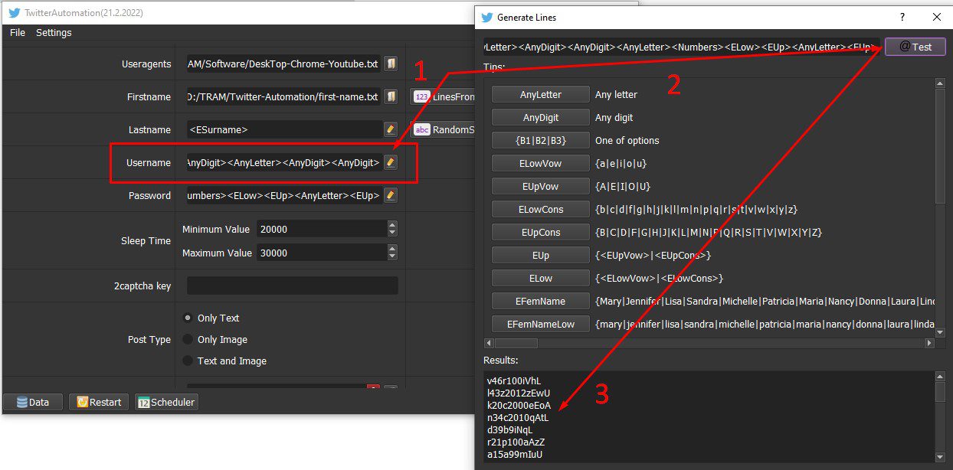Insert the EUp pattern tip
953x470 pixels.
(x=541, y=255)
